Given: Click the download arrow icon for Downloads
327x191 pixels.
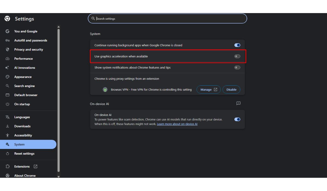Looking at the screenshot, I should [7, 126].
